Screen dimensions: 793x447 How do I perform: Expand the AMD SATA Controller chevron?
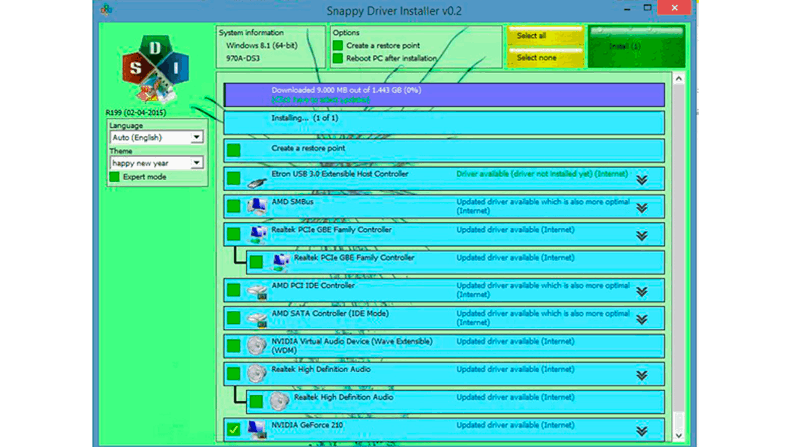point(642,320)
